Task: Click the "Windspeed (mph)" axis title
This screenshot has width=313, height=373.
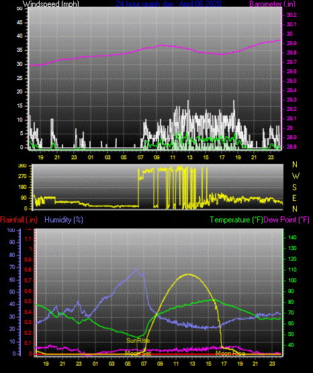Action: pyautogui.click(x=51, y=4)
